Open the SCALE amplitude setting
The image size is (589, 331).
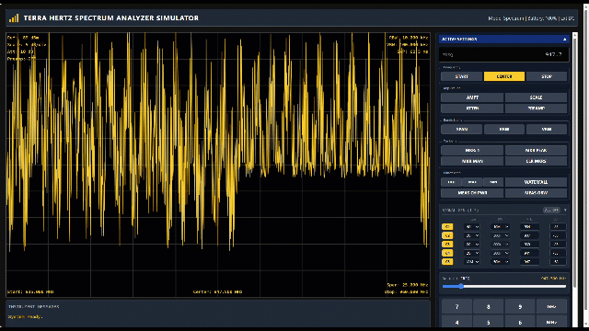pos(536,97)
